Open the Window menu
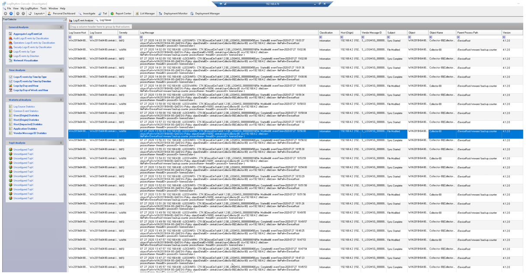The image size is (528, 274). pyautogui.click(x=53, y=8)
